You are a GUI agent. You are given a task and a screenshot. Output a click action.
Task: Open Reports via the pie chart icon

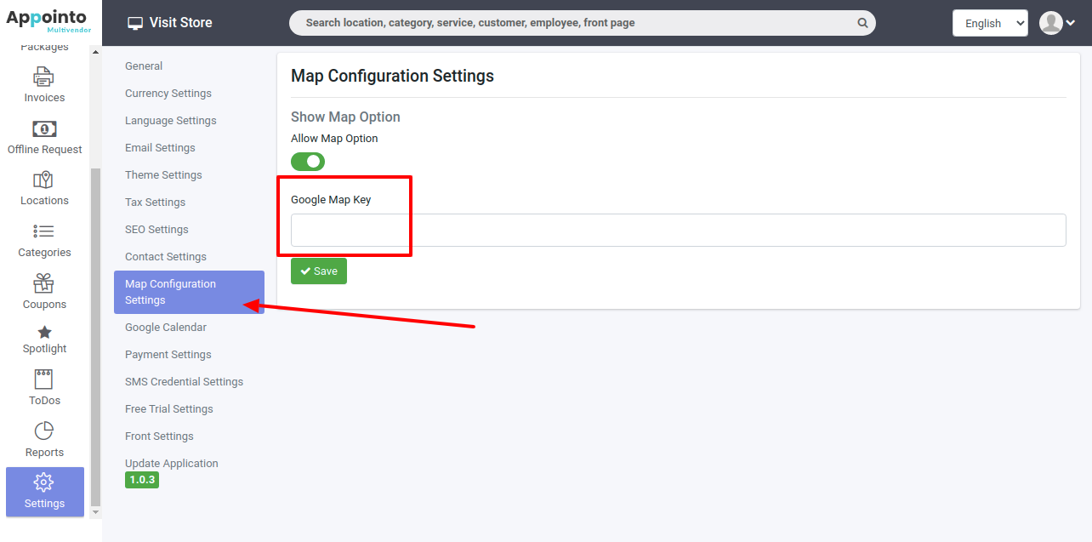click(x=44, y=431)
